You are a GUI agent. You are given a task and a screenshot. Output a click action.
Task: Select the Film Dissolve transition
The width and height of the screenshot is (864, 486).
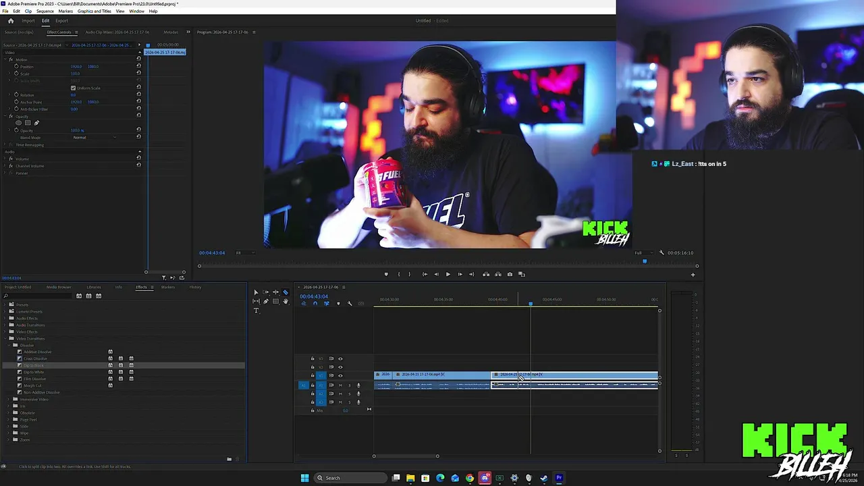(34, 379)
